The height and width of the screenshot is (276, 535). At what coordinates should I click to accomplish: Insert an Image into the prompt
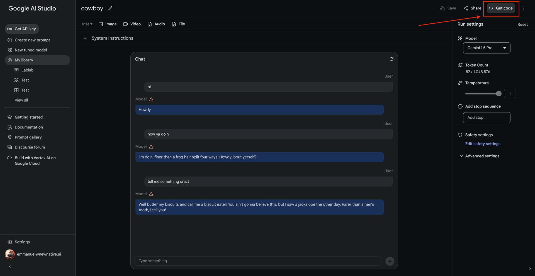click(x=108, y=24)
